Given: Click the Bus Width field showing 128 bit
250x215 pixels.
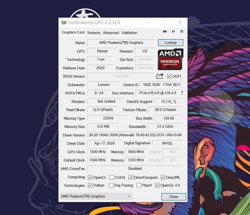Looking at the screenshot, I should click(x=168, y=118).
